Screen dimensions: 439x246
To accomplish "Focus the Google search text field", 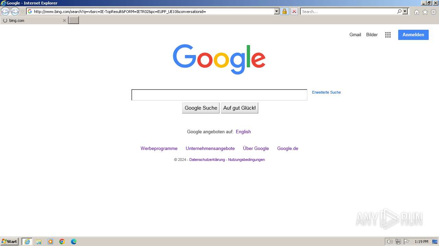I will coord(219,95).
